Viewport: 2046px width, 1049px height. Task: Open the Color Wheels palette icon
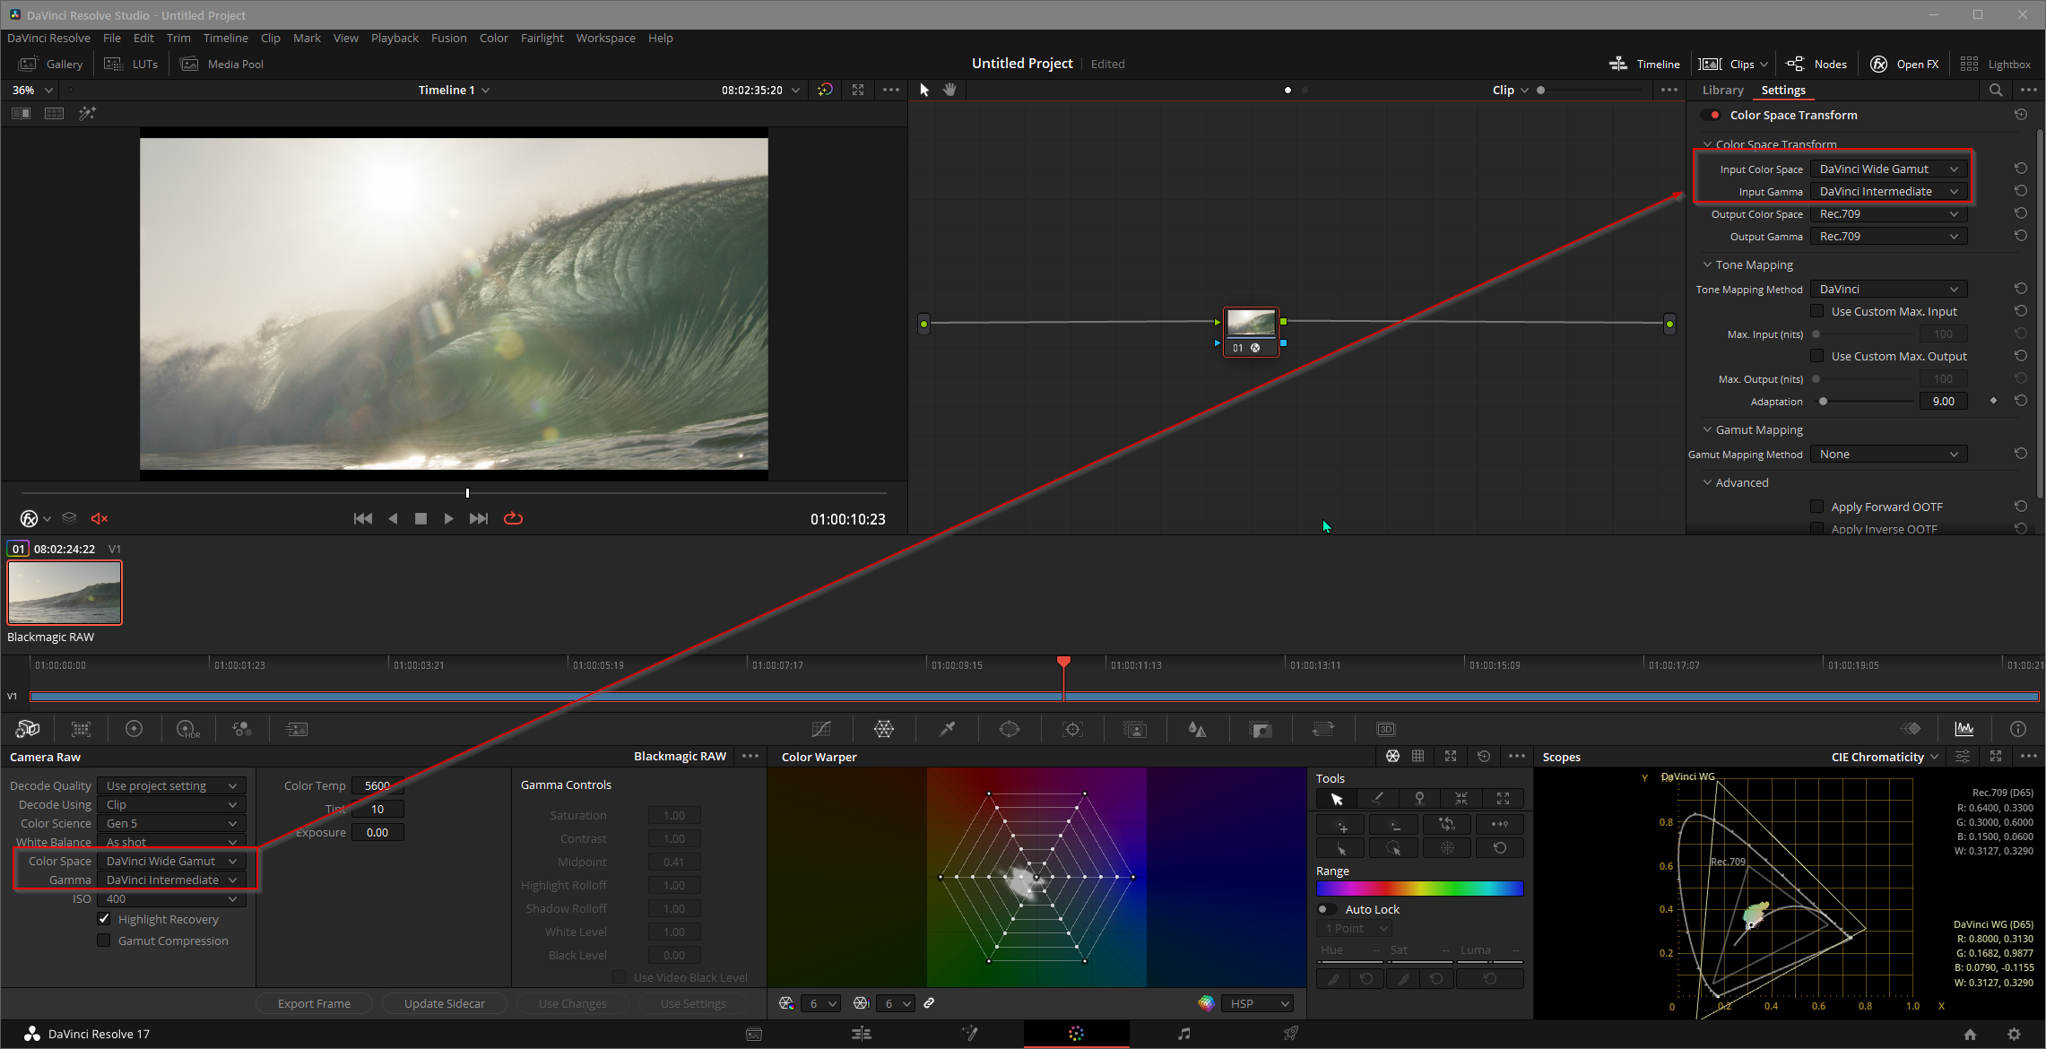134,729
